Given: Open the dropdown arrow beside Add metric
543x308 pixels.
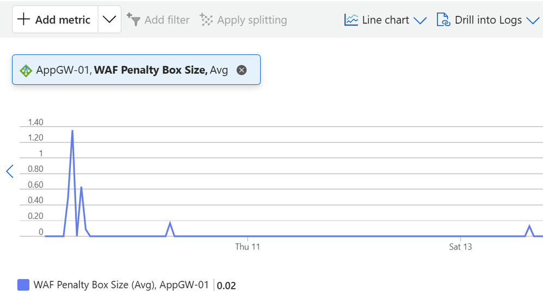Looking at the screenshot, I should 109,20.
